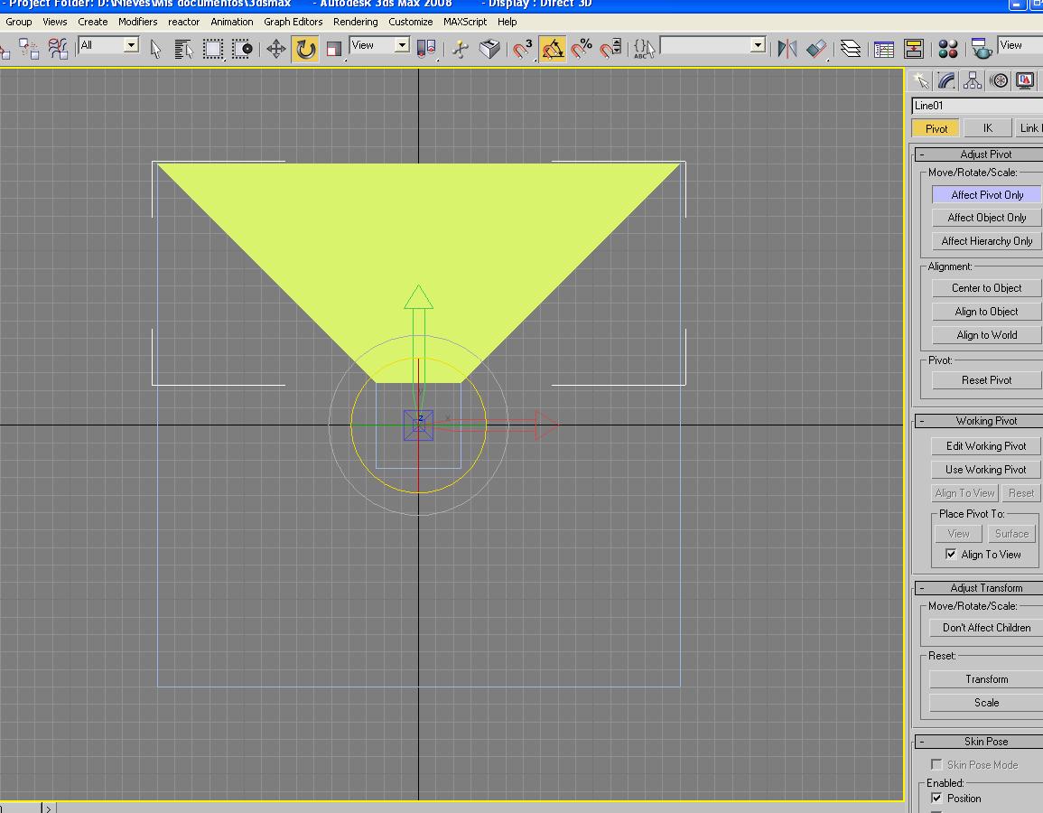
Task: Switch to the Motion command panel tab
Action: 999,81
